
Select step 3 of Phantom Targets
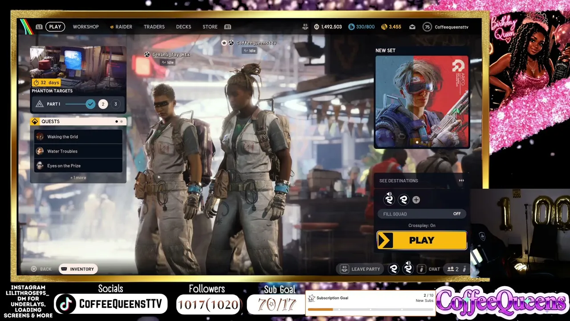tap(115, 104)
